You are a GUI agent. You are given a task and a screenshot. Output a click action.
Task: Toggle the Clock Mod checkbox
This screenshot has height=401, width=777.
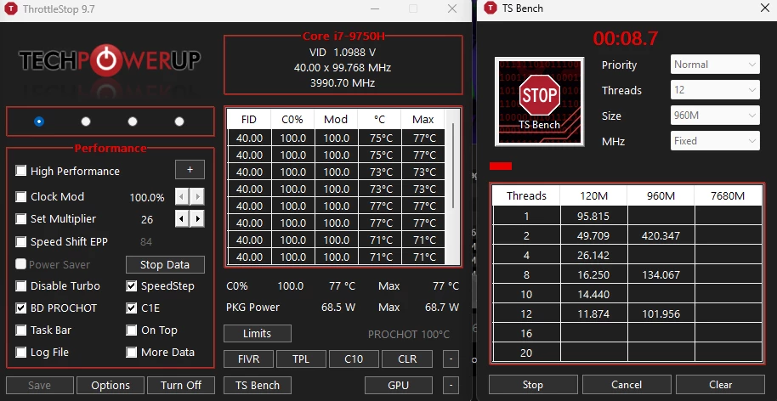pyautogui.click(x=20, y=196)
